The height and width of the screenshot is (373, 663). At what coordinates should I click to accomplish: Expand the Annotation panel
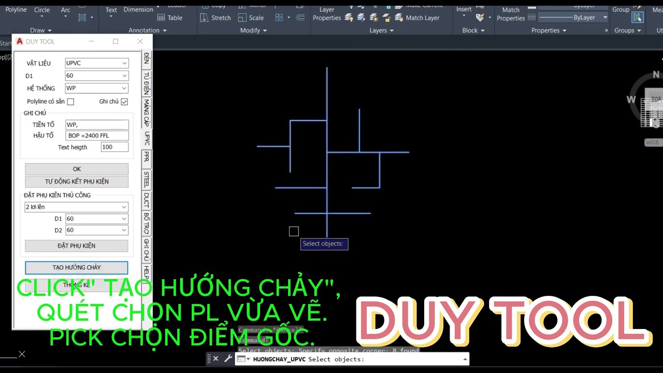click(148, 31)
